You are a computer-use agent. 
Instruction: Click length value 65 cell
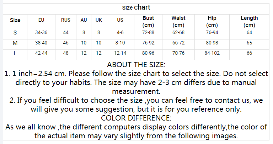point(249,43)
